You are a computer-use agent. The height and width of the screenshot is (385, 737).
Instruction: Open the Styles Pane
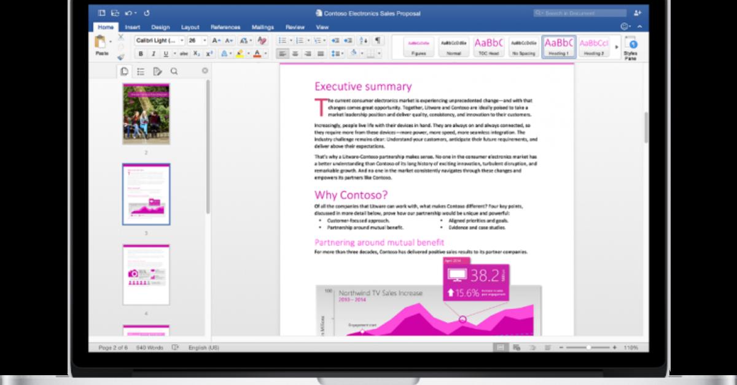click(631, 47)
